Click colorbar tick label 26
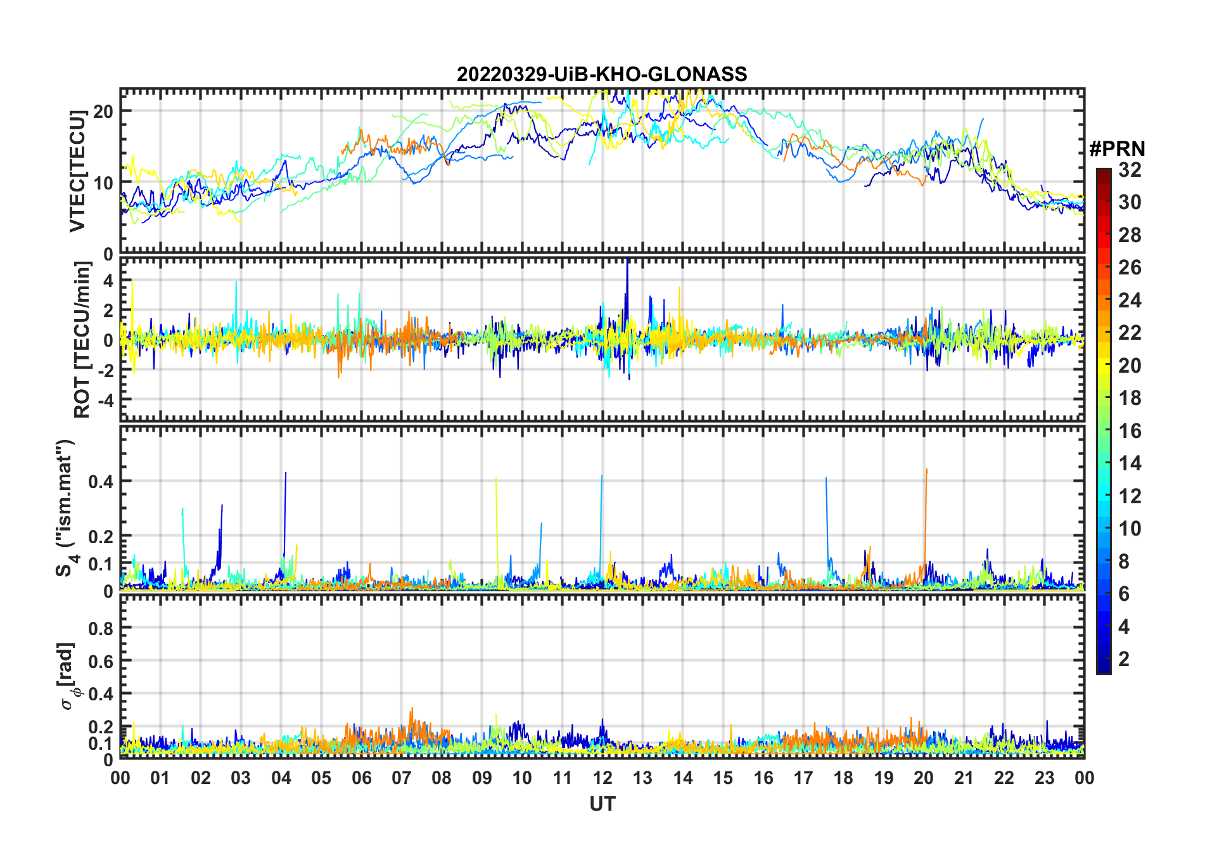 [1130, 267]
